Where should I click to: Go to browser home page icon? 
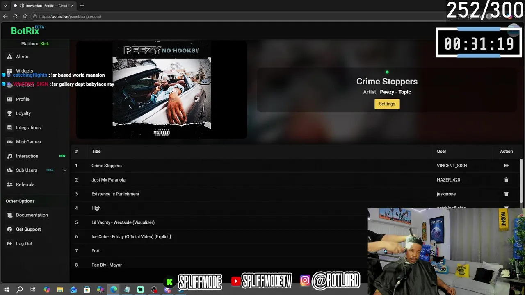(x=25, y=16)
